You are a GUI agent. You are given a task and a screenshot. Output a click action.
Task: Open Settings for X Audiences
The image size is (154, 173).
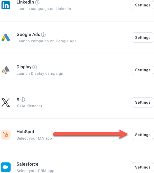click(x=143, y=102)
